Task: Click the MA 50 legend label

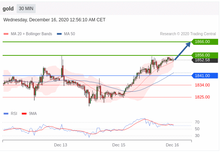Action: click(70, 34)
